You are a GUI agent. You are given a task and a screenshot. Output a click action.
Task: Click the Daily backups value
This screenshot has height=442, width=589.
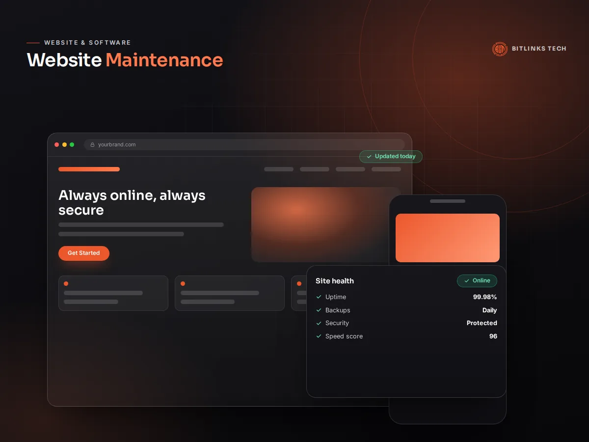click(x=490, y=310)
